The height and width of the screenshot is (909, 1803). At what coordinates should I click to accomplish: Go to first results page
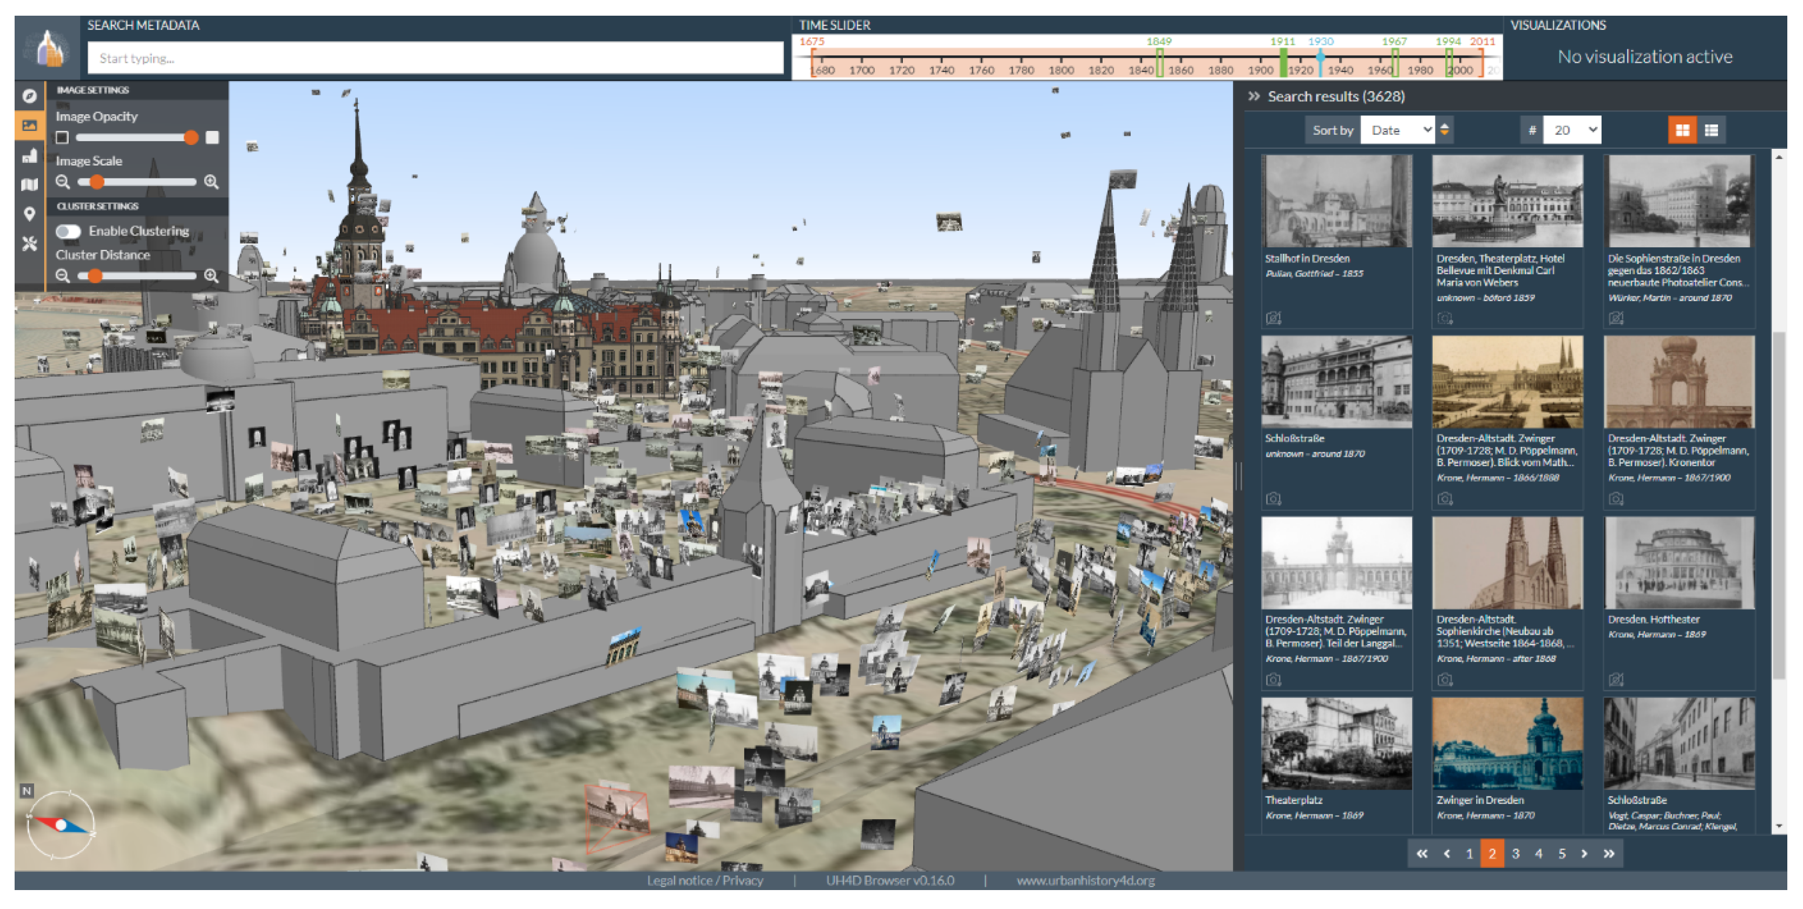coord(1421,854)
